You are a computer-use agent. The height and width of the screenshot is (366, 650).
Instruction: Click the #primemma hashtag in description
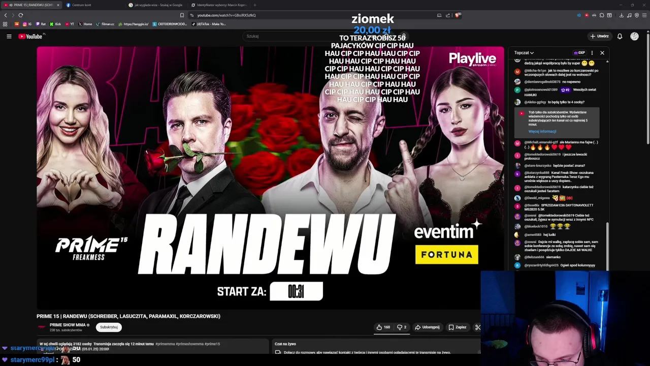pyautogui.click(x=165, y=344)
